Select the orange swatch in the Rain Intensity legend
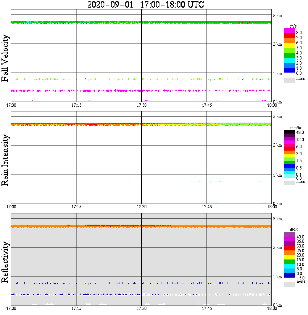308x315 pixels. [290, 152]
